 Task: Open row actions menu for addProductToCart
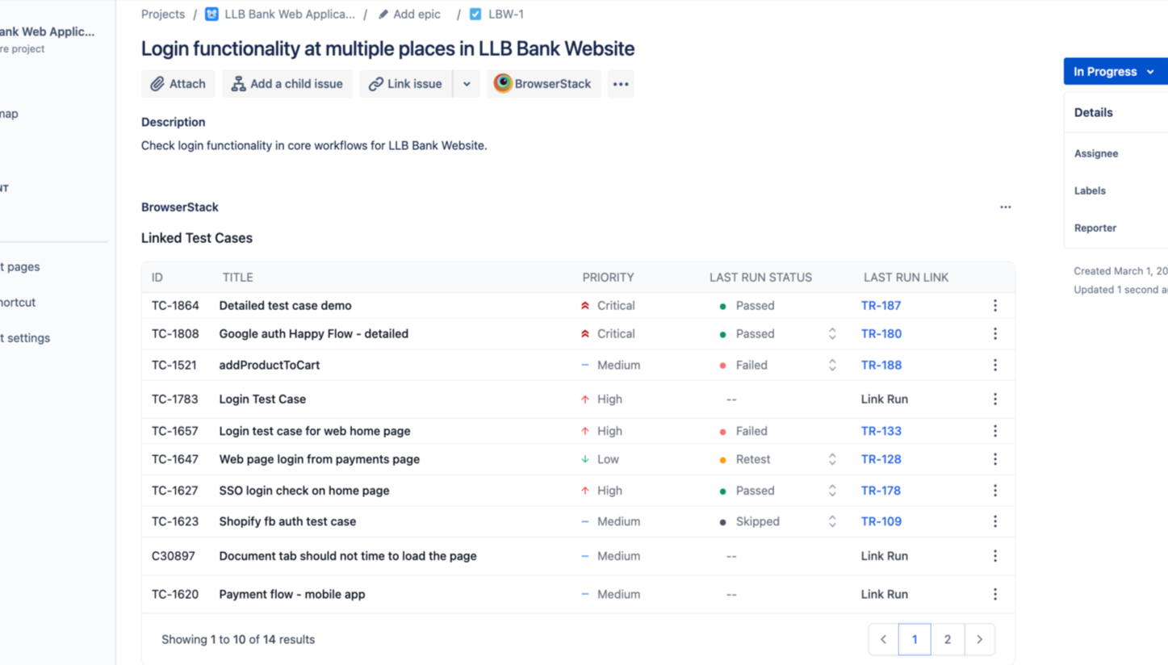pos(994,366)
